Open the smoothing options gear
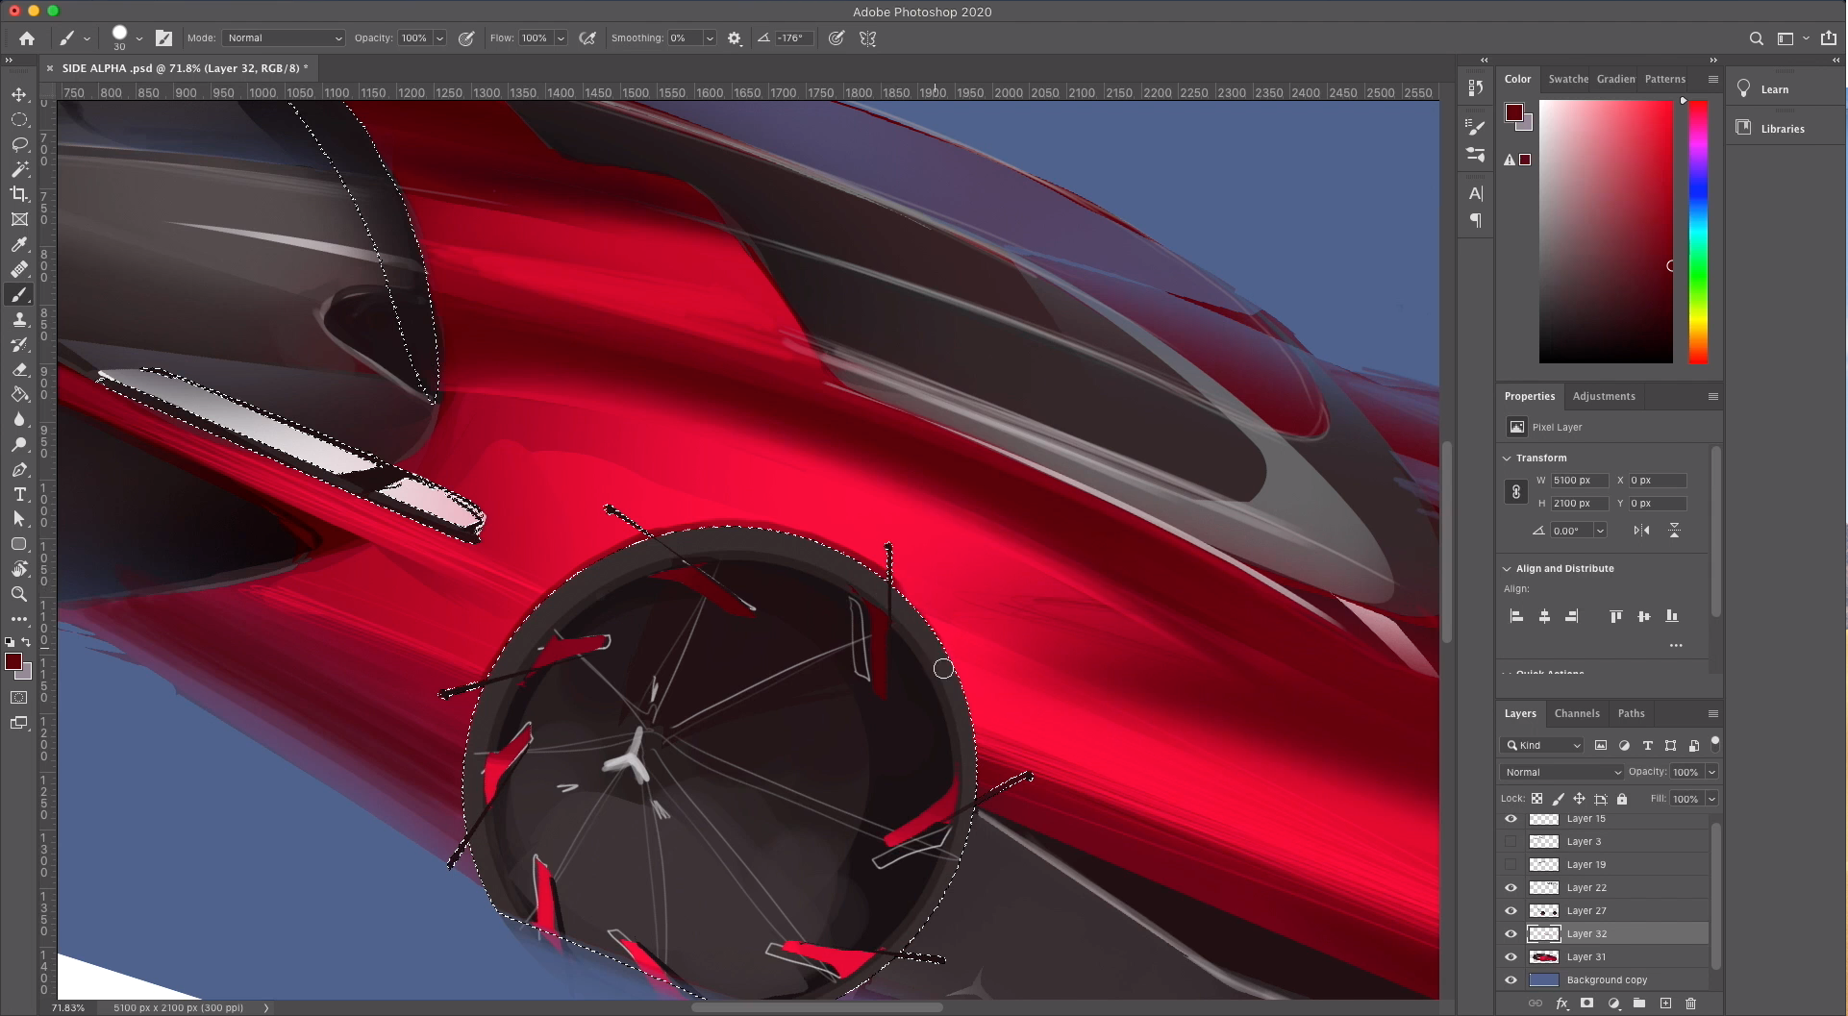The height and width of the screenshot is (1016, 1848). tap(735, 38)
